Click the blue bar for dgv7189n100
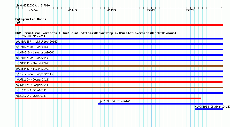 tap(160, 104)
